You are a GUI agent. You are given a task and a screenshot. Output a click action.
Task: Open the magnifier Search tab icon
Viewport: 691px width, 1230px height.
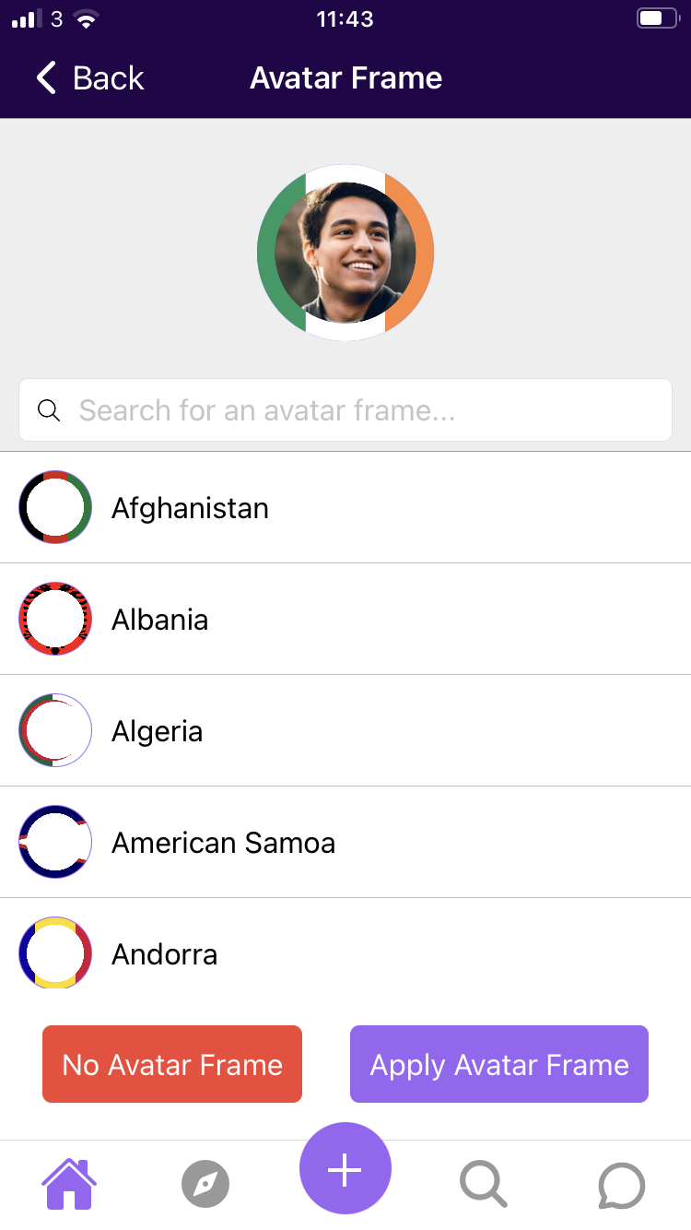(x=483, y=1184)
